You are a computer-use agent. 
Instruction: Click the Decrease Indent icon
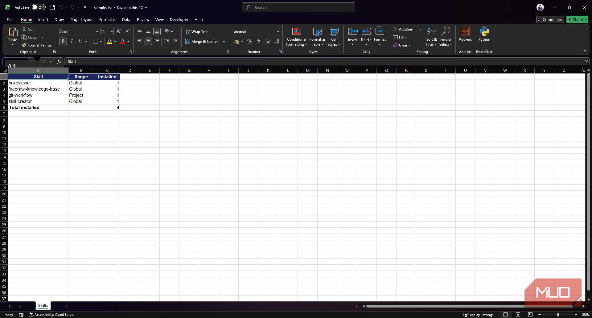tap(166, 41)
